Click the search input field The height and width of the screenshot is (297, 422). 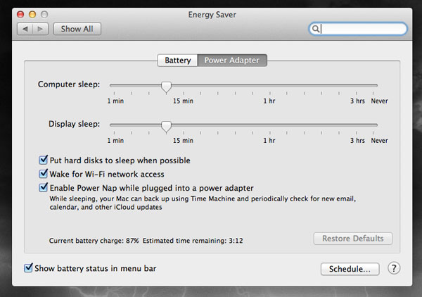pos(358,29)
